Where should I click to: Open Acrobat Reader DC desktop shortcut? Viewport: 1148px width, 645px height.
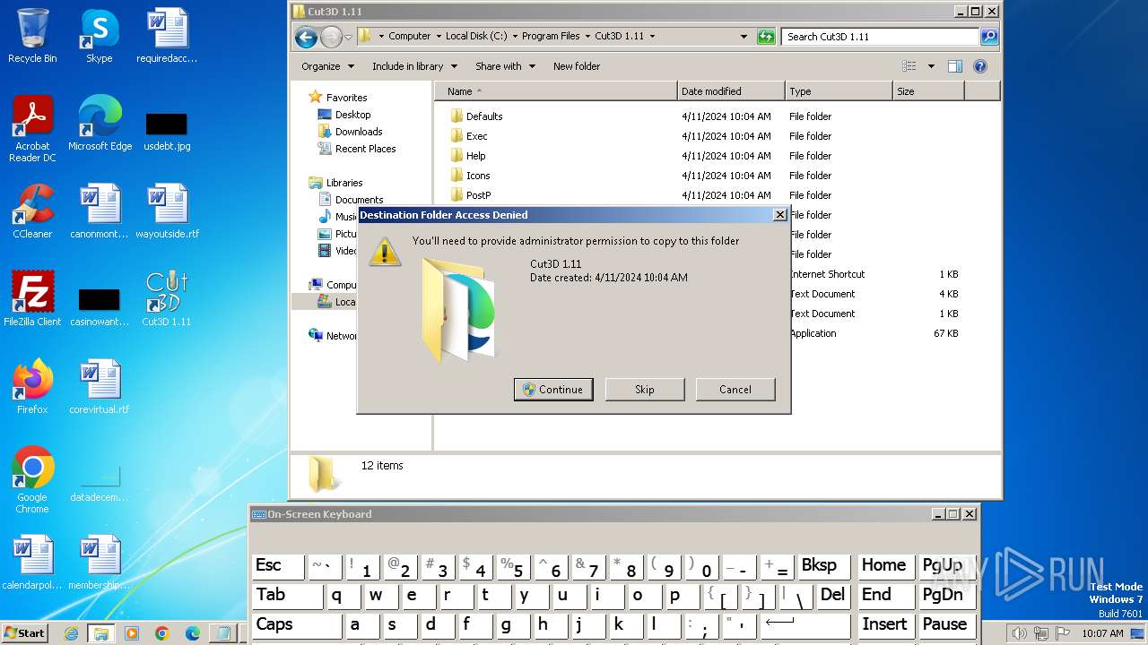32,129
